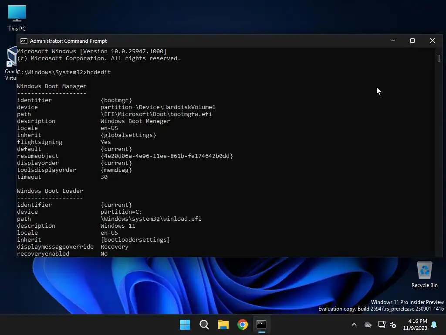Click flightsigning Yes value
The height and width of the screenshot is (335, 446).
click(x=105, y=142)
